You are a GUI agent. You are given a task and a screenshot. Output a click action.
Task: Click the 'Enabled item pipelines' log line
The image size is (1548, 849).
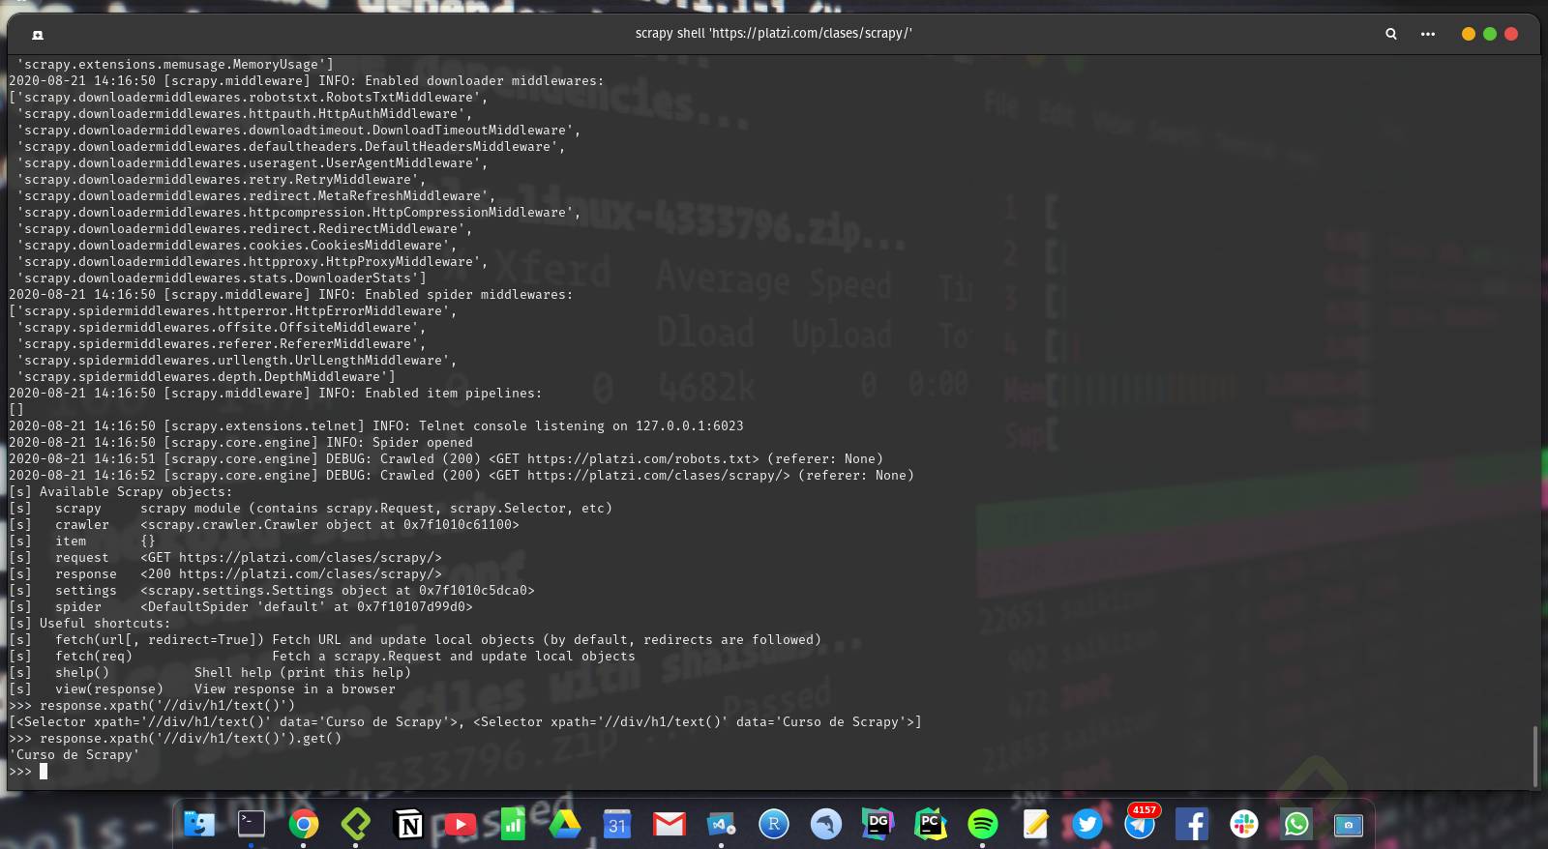276,394
